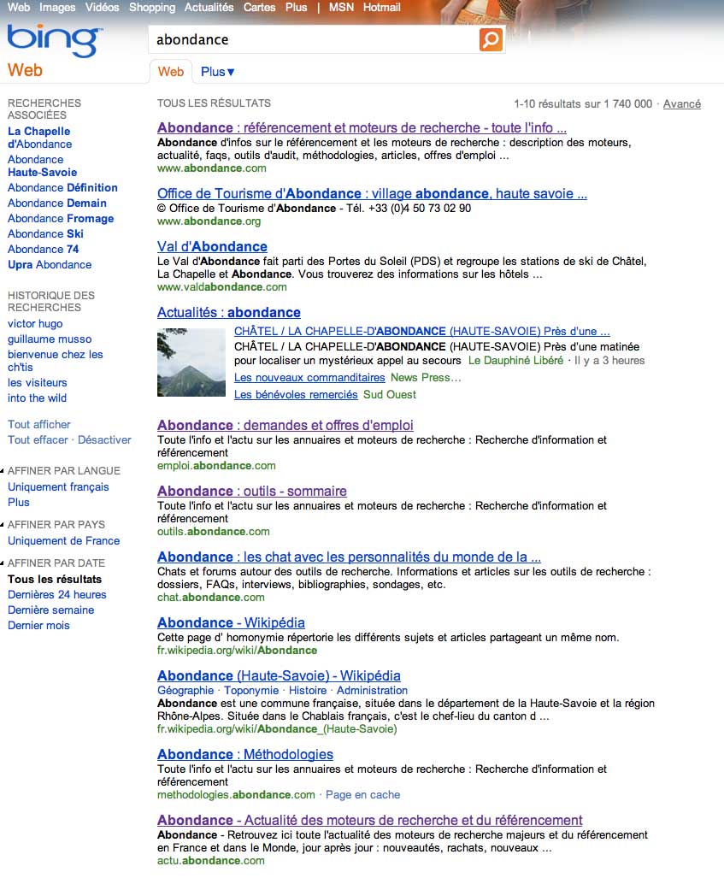
Task: Go to MSN from top bar
Action: [341, 8]
